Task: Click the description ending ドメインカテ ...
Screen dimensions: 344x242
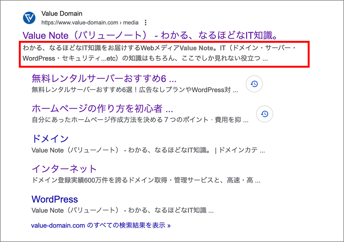Action: click(x=148, y=150)
